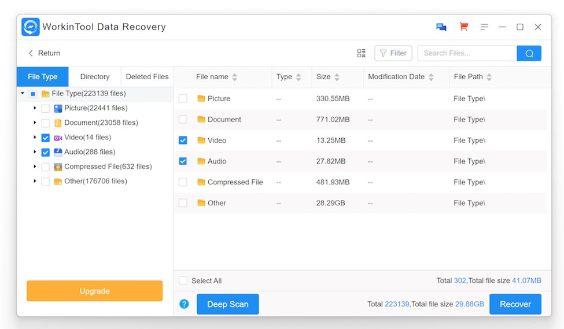The height and width of the screenshot is (329, 564).
Task: Check the Other(176706 files) tree checkbox
Action: tap(45, 182)
